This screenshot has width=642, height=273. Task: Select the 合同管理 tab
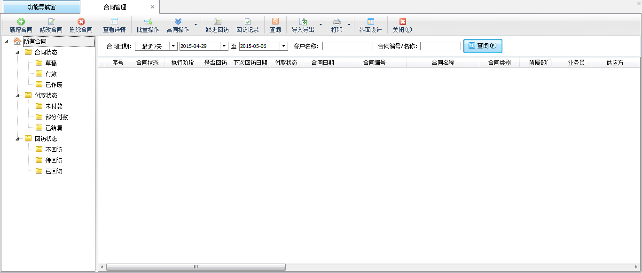[115, 7]
